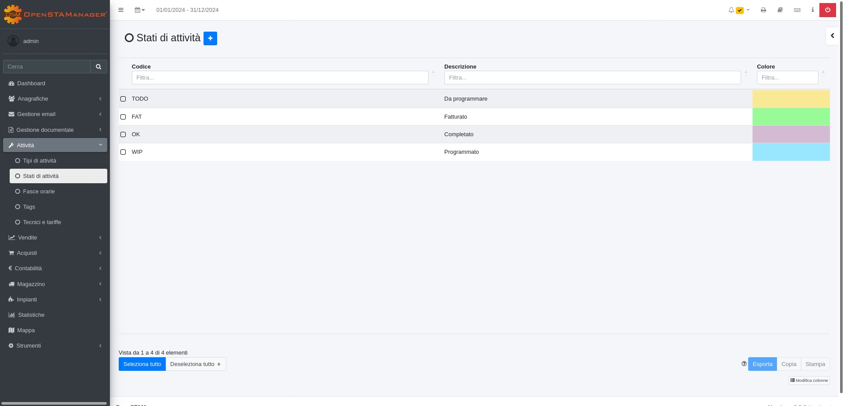
Task: Click the yellow color cell for TODO
Action: pyautogui.click(x=791, y=99)
